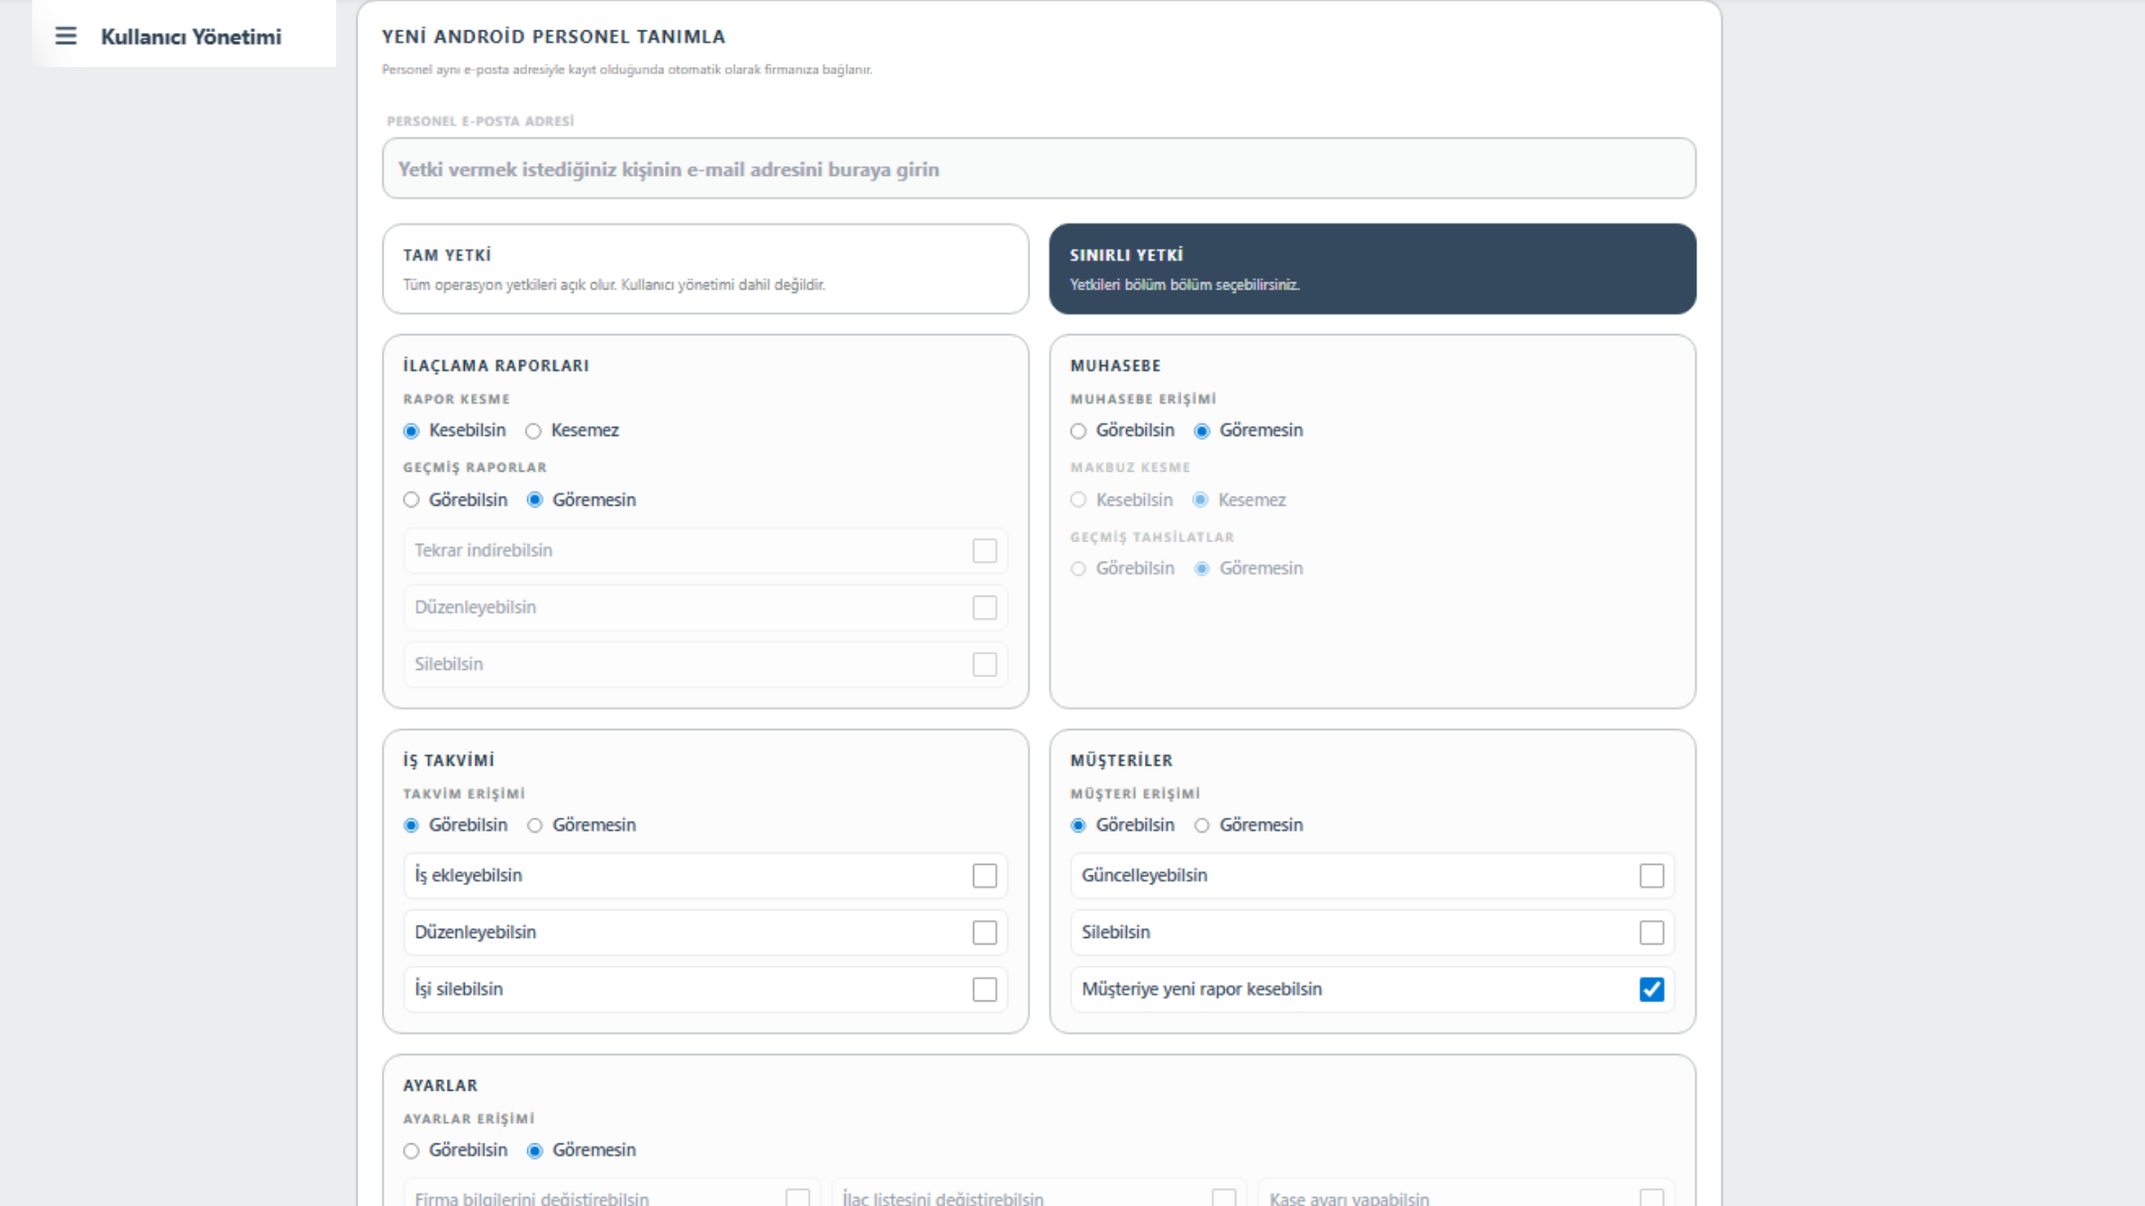Enable Güncelleyebilsin checkbox for customers
Screen dimensions: 2145x1206
[x=1652, y=875]
